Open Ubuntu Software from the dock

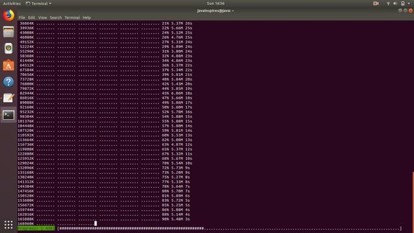point(8,65)
